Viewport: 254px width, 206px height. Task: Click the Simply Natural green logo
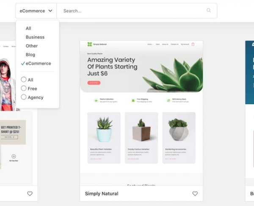[x=89, y=44]
